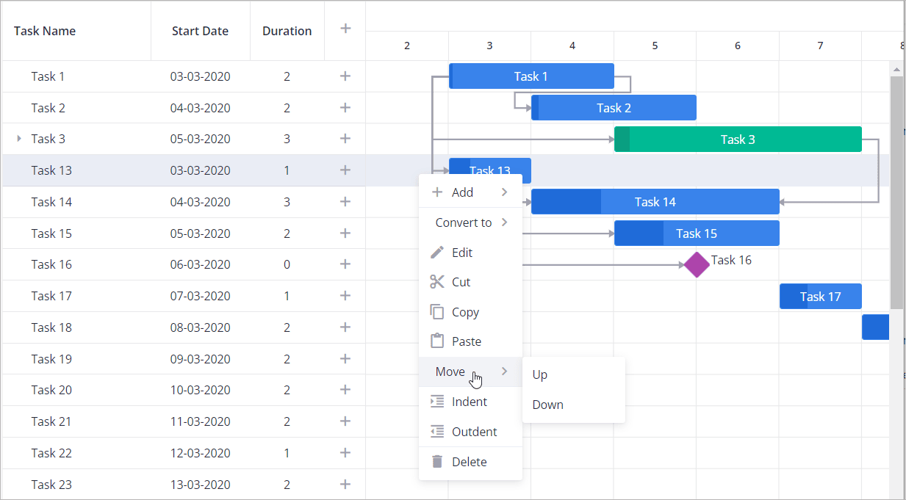Screen dimensions: 906x500
Task: Expand the Task 3 subtask tree
Action: pyautogui.click(x=19, y=139)
